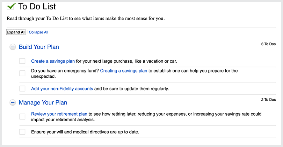Open Review your retirement plan link
Viewport: 283px width, 147px height.
(59, 114)
